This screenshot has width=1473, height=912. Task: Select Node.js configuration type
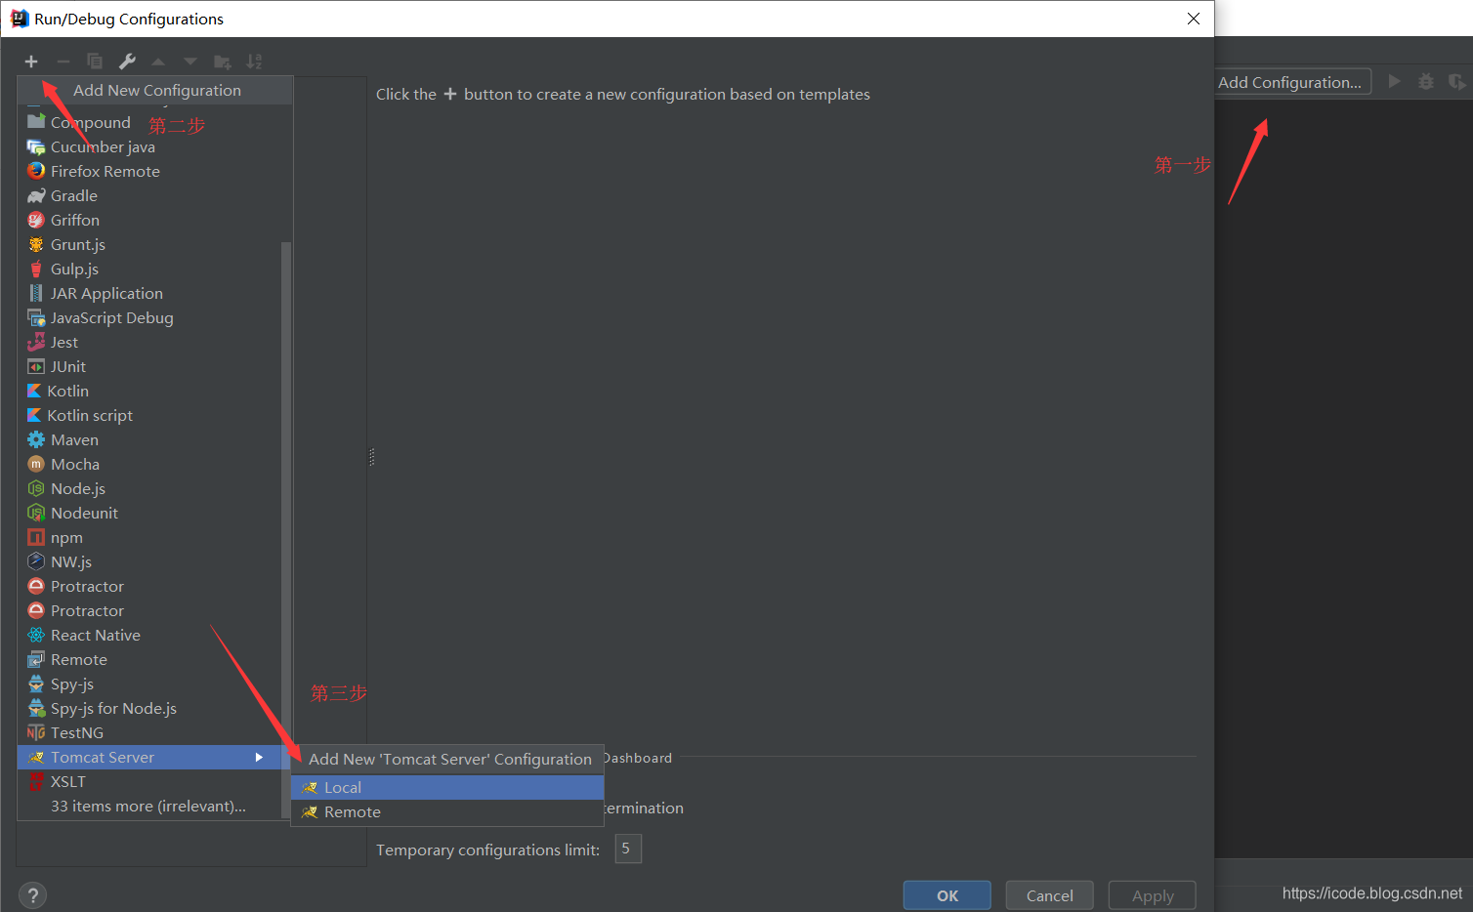[148, 488]
